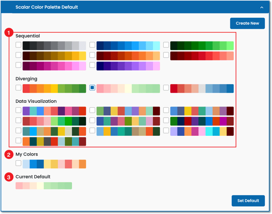Check the brown-to-yellow sequential palette checkbox

click(x=19, y=55)
